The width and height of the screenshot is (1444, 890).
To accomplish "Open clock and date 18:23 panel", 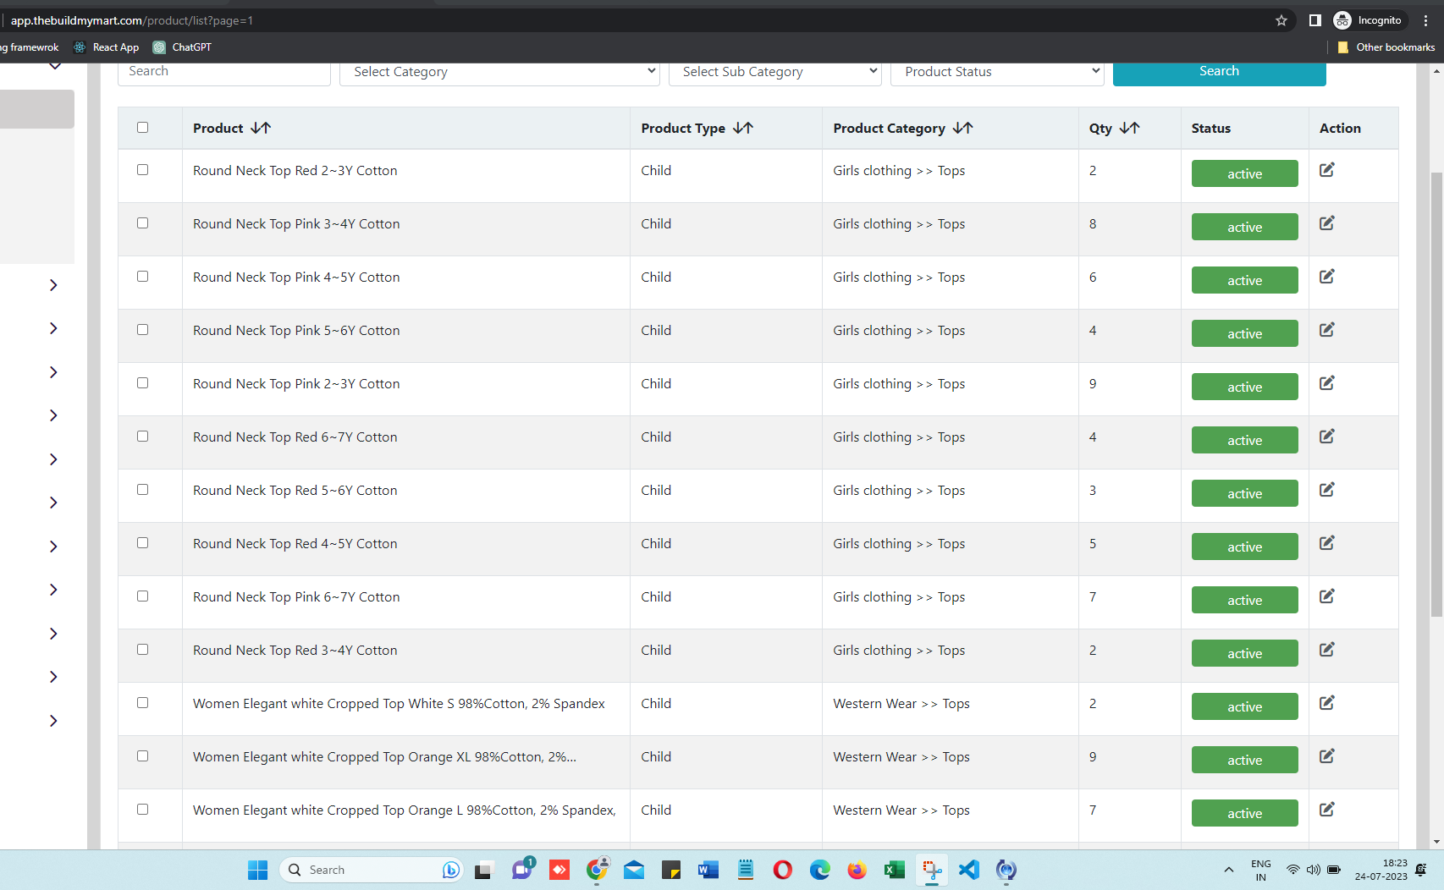I will pyautogui.click(x=1381, y=870).
